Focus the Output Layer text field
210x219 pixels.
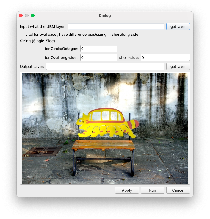click(105, 66)
